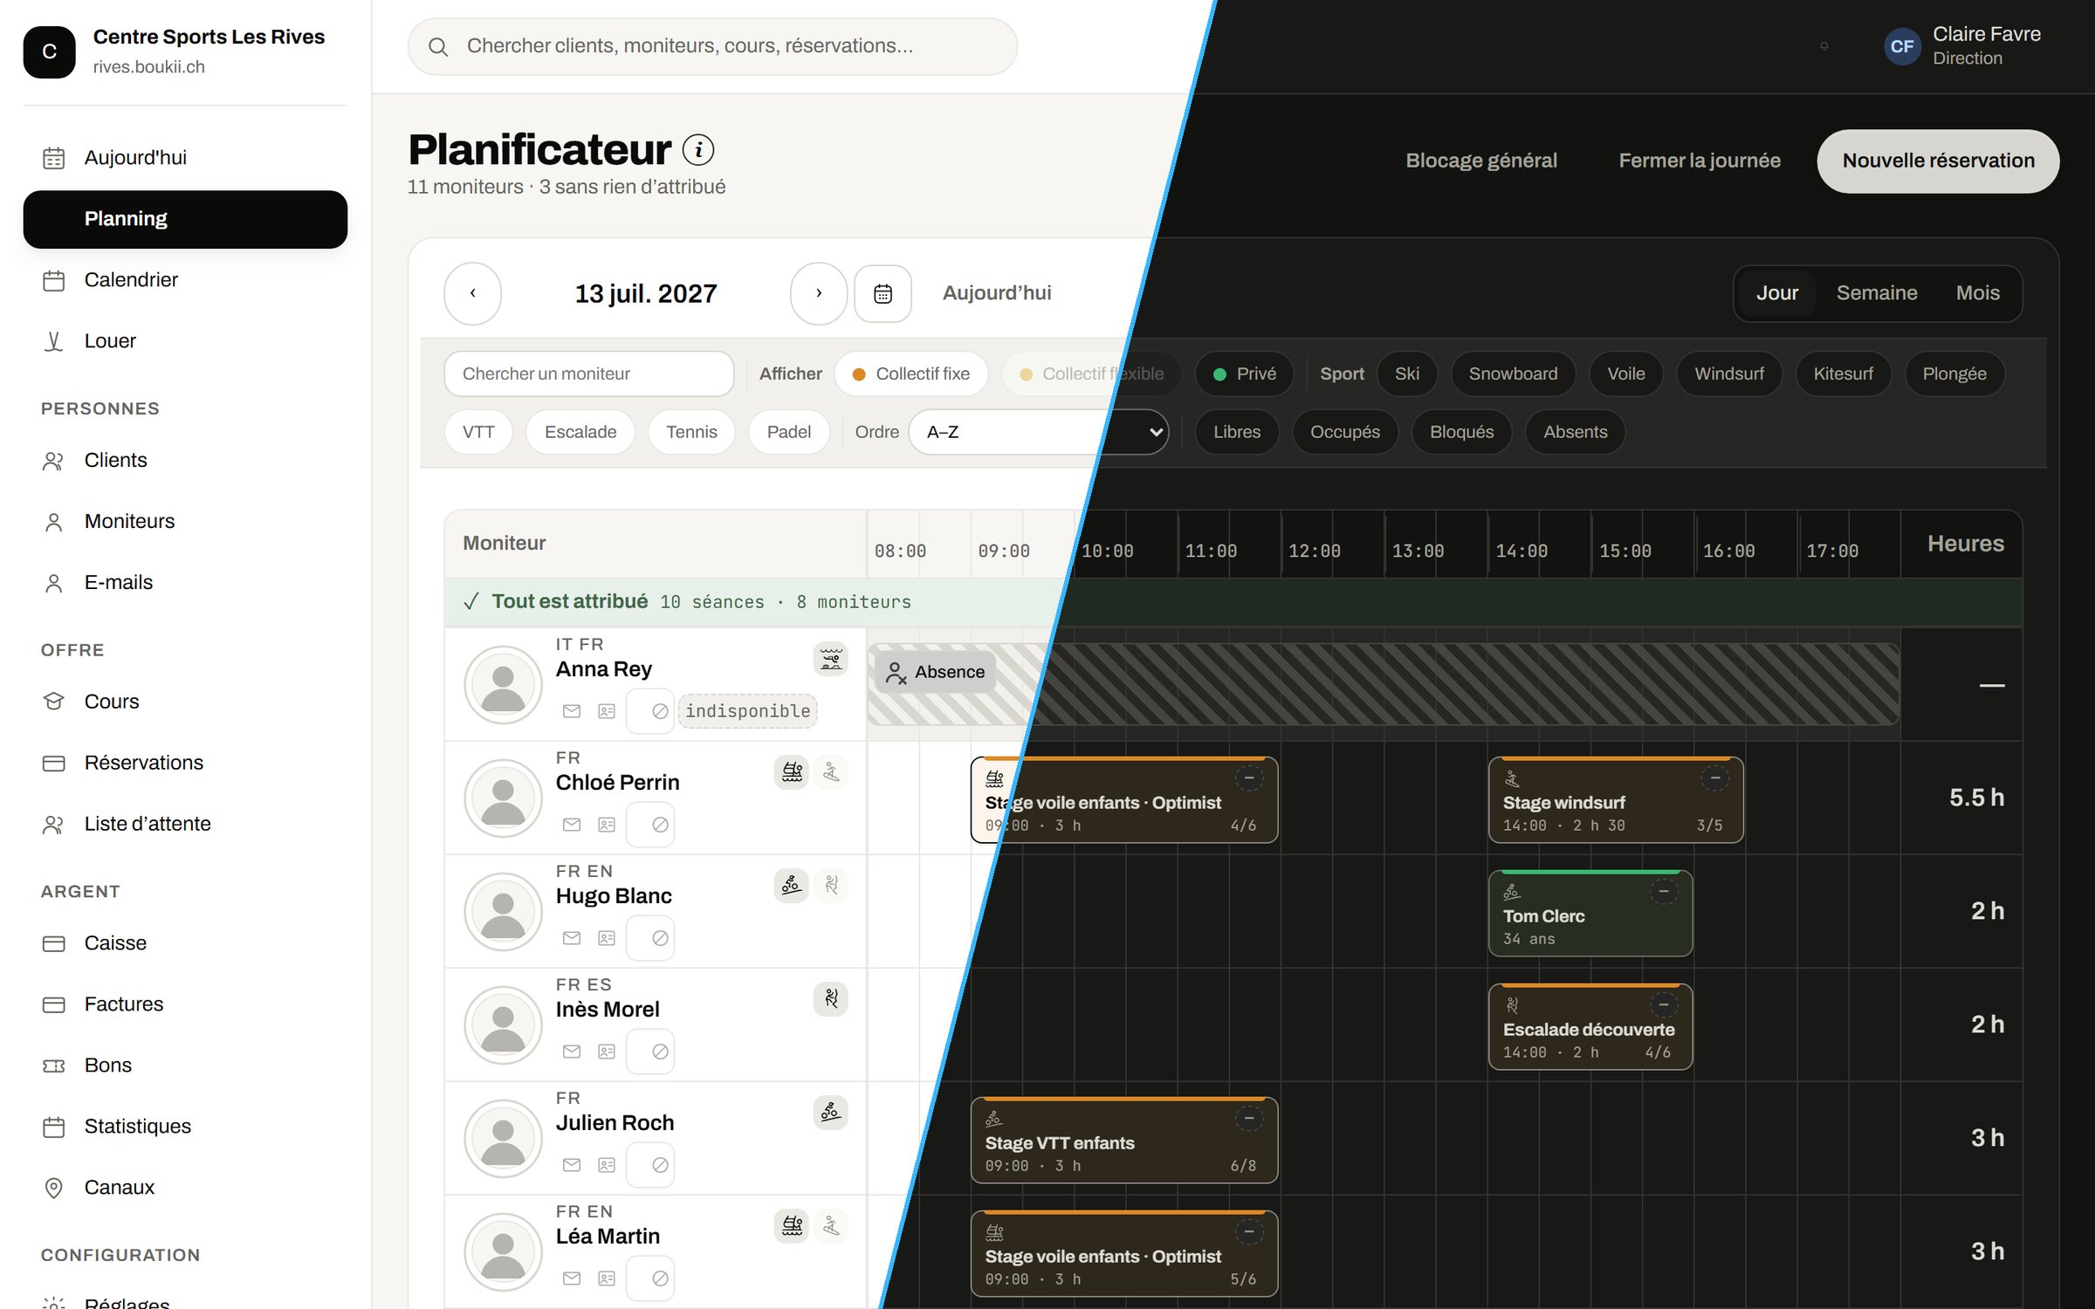Image resolution: width=2095 pixels, height=1309 pixels.
Task: Click the global search field
Action: [x=712, y=46]
